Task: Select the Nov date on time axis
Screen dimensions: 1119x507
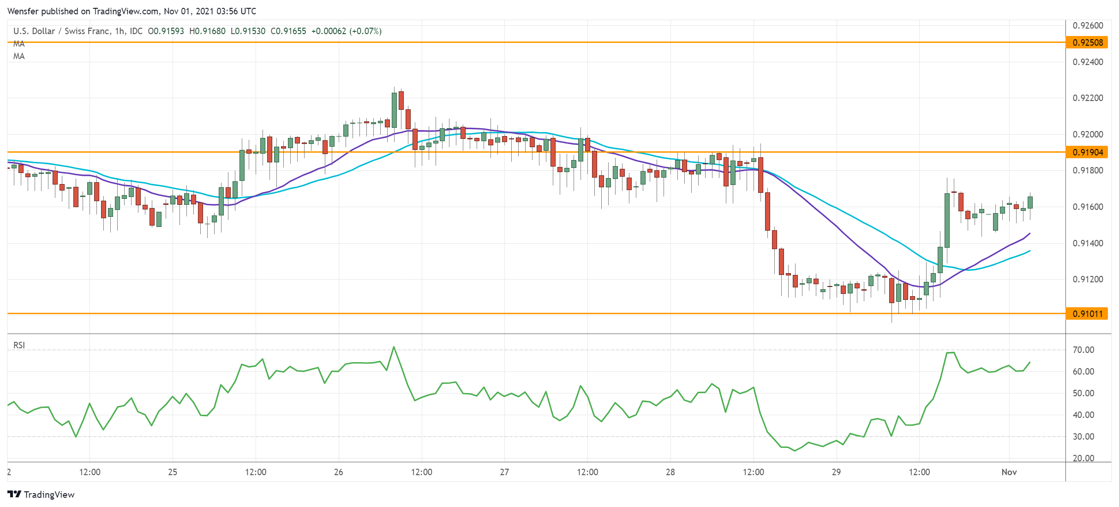Action: (1009, 472)
